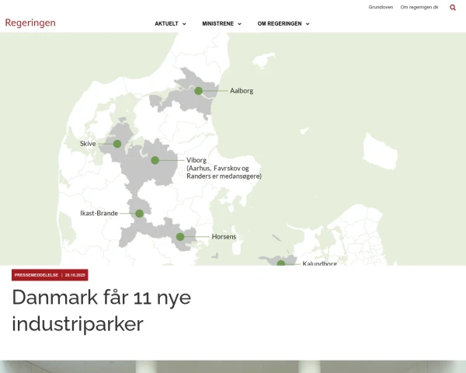This screenshot has width=466, height=373.
Task: Go to the Om regeringen.dk link
Action: click(419, 7)
